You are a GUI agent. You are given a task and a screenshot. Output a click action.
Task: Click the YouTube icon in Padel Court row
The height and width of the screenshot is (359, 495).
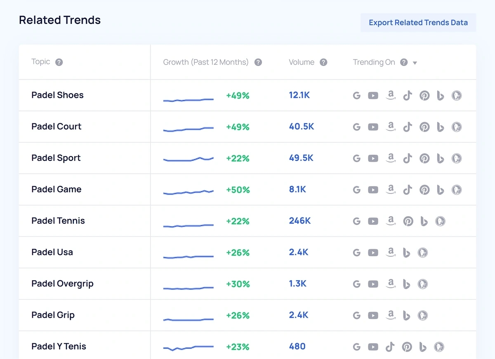(x=373, y=127)
